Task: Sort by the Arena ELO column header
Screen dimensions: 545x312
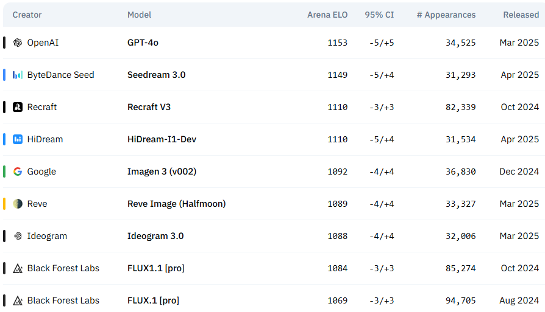Action: coord(327,15)
